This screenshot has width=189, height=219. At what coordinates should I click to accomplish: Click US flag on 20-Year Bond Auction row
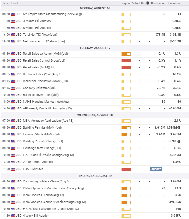13,162
